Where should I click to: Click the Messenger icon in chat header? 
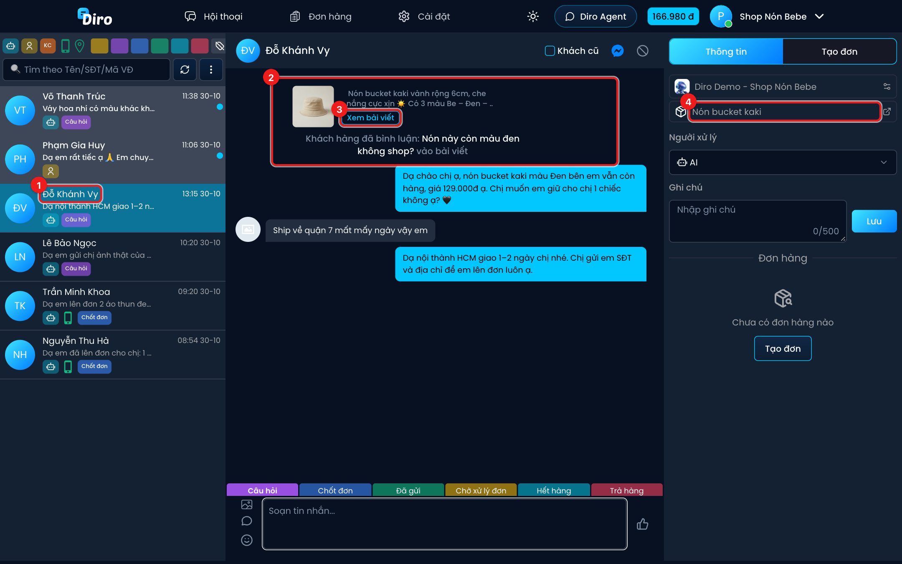618,51
